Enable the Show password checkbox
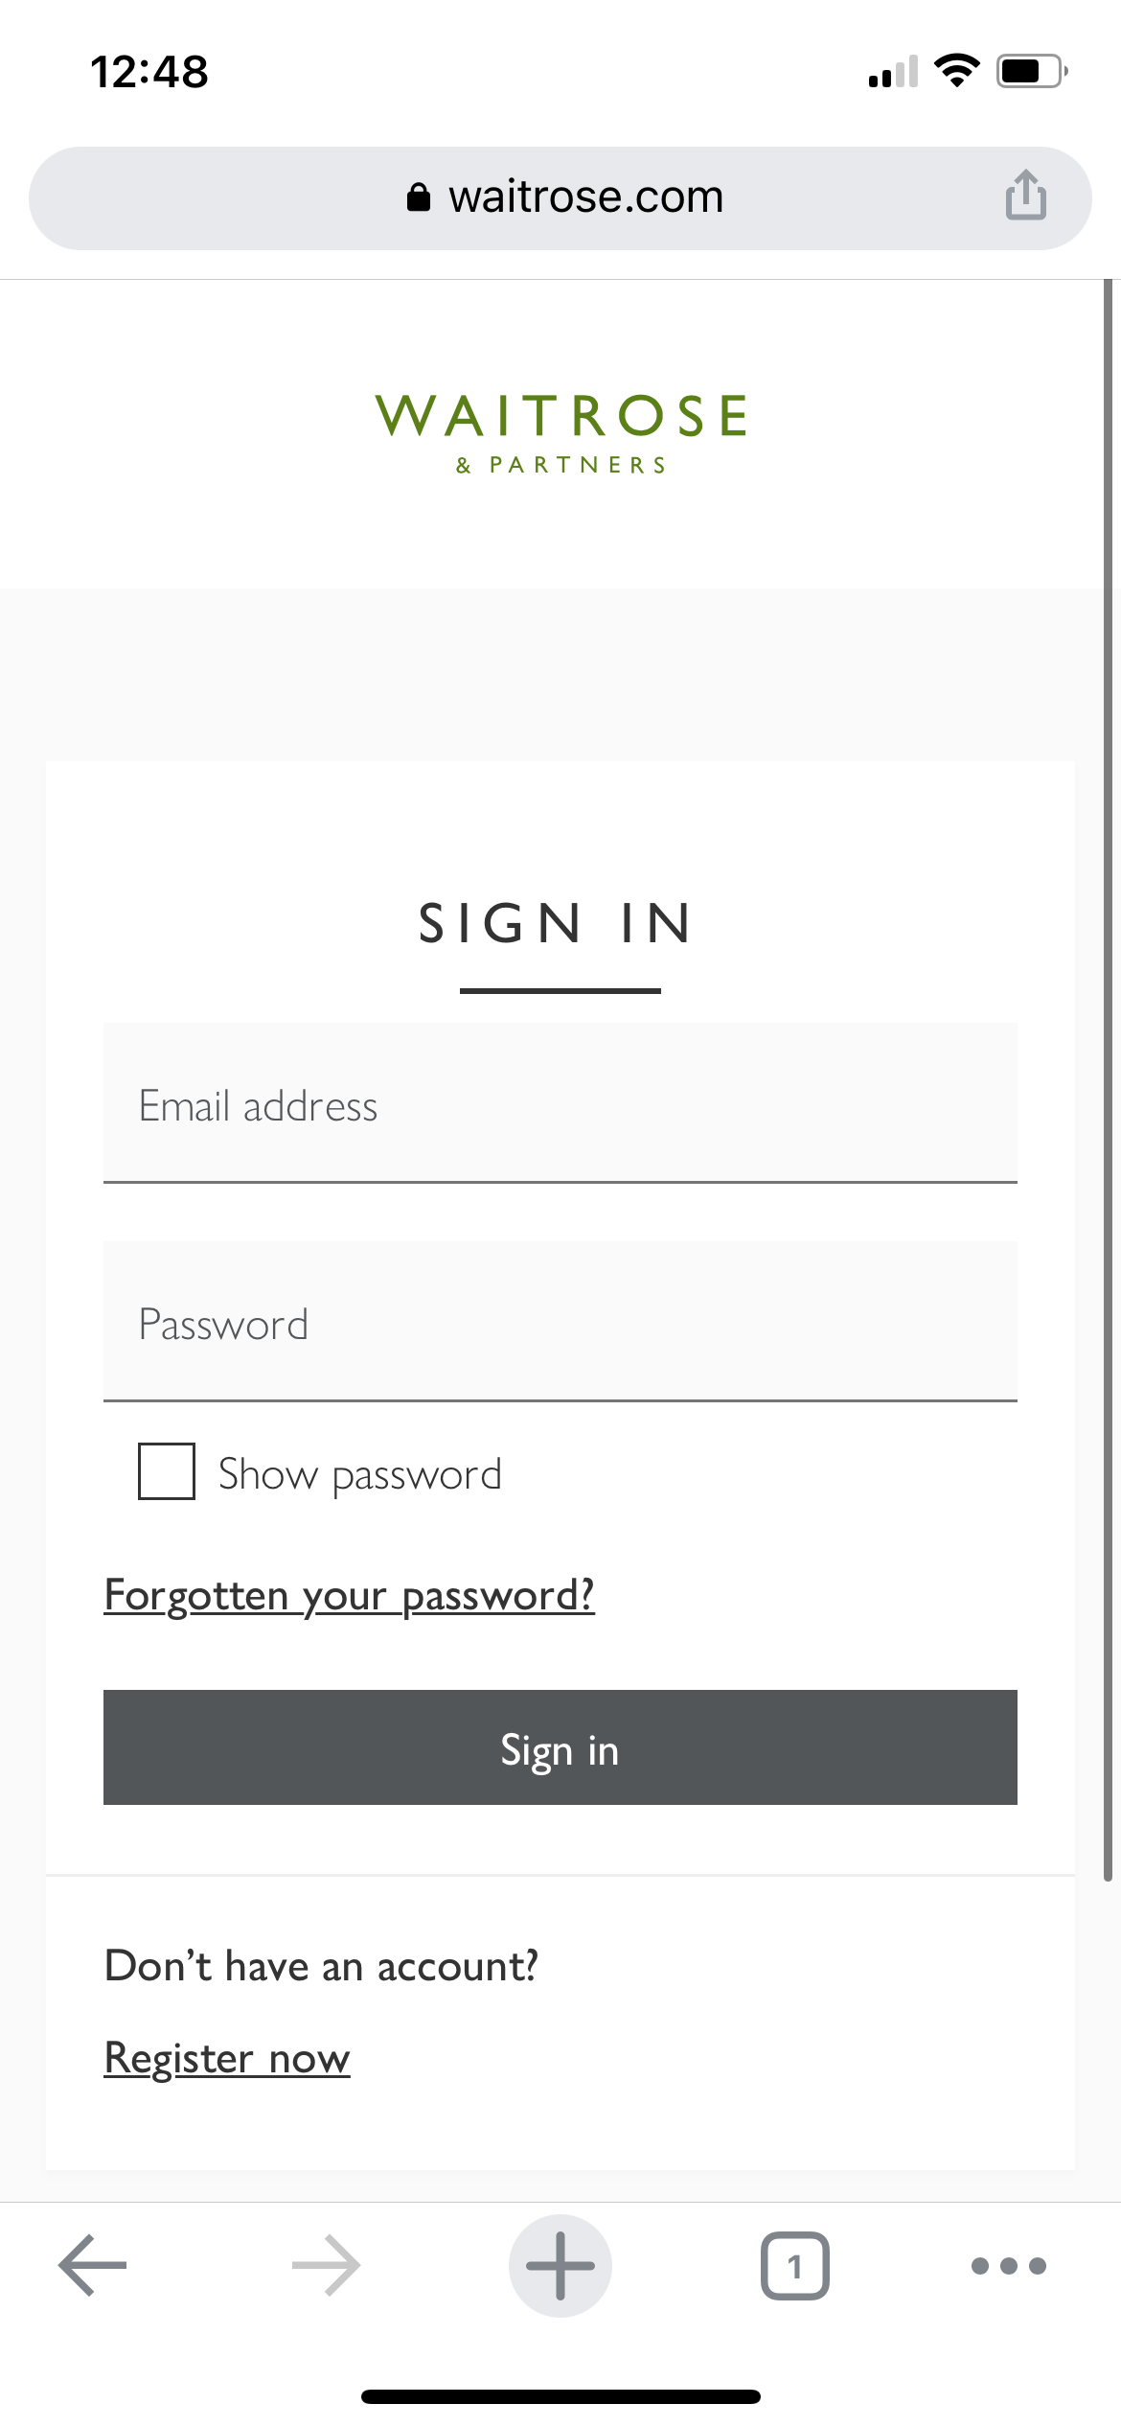Image resolution: width=1121 pixels, height=2427 pixels. (x=167, y=1471)
